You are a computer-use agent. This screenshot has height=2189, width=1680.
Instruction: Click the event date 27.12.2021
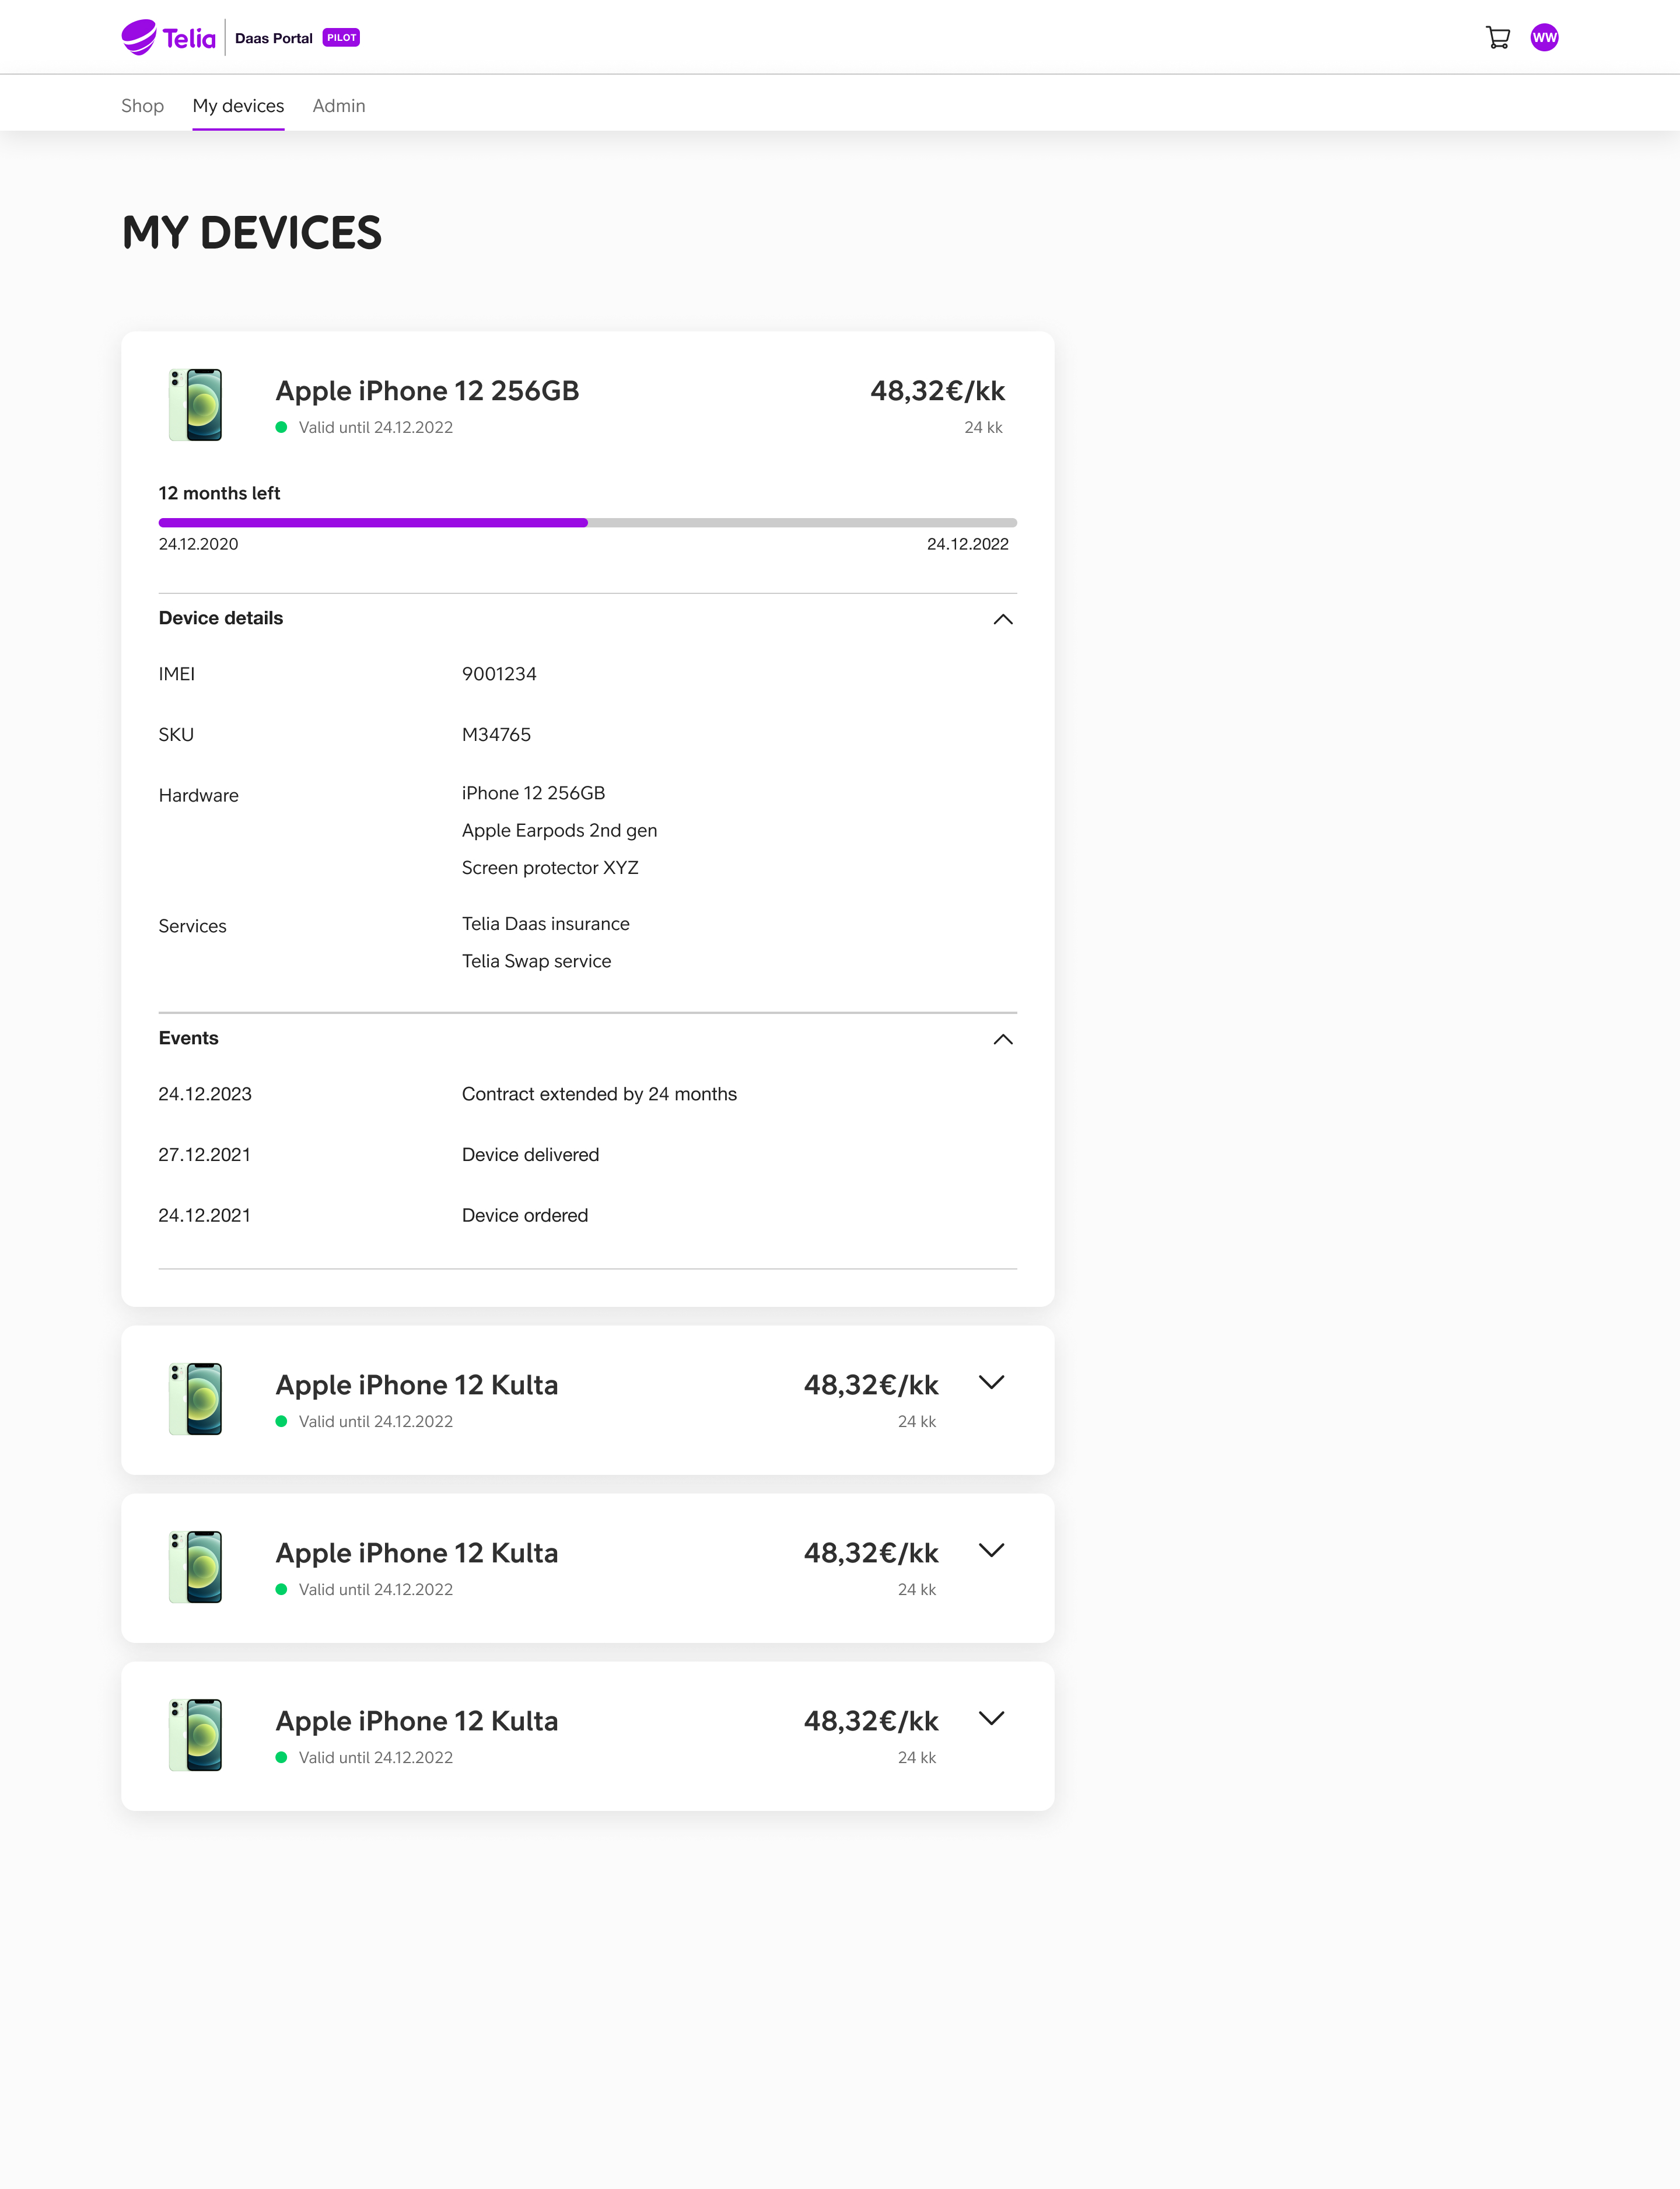[204, 1155]
